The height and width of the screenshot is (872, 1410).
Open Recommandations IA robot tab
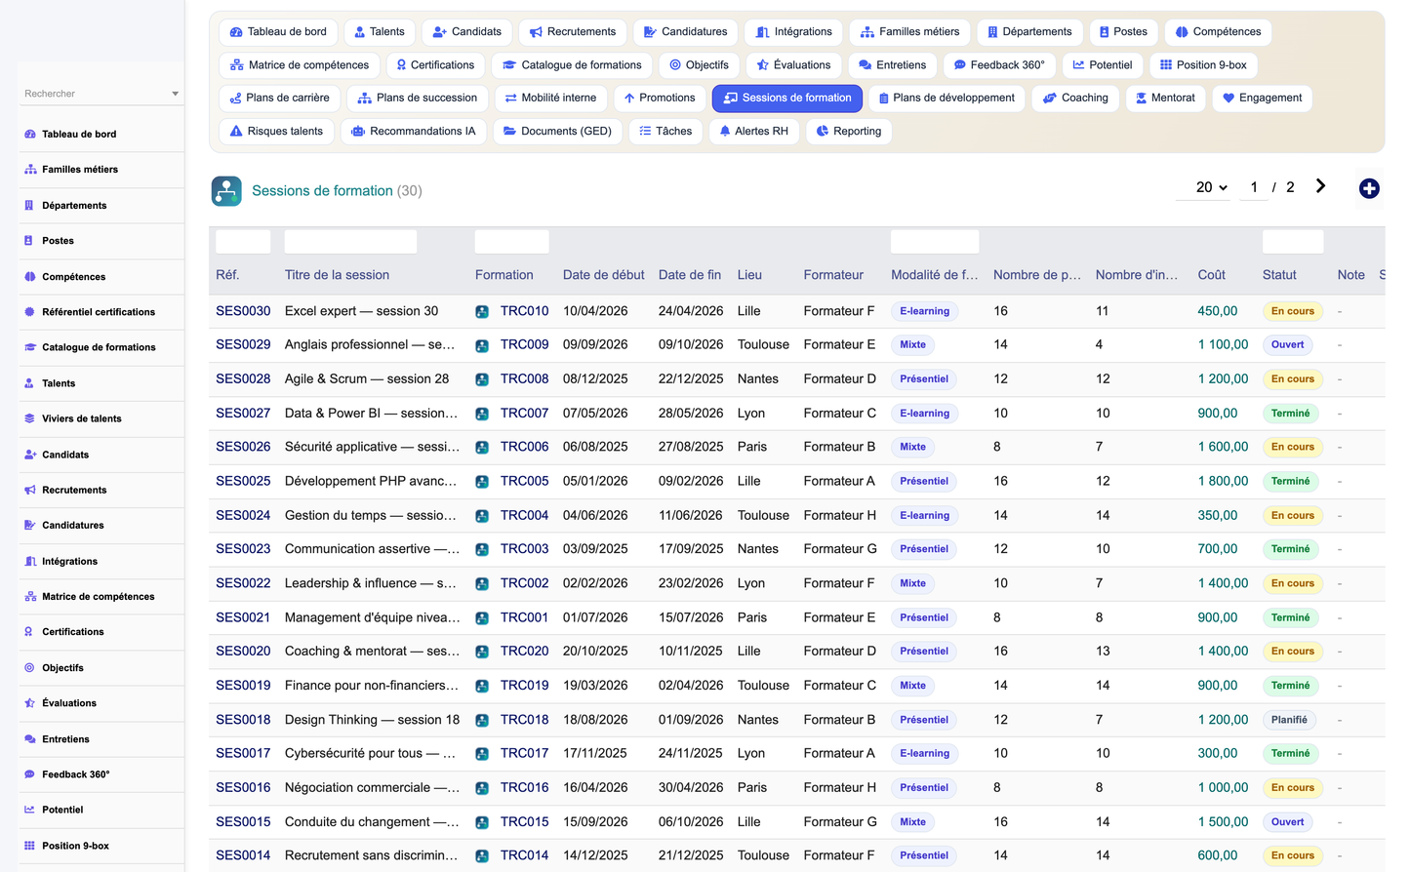413,131
